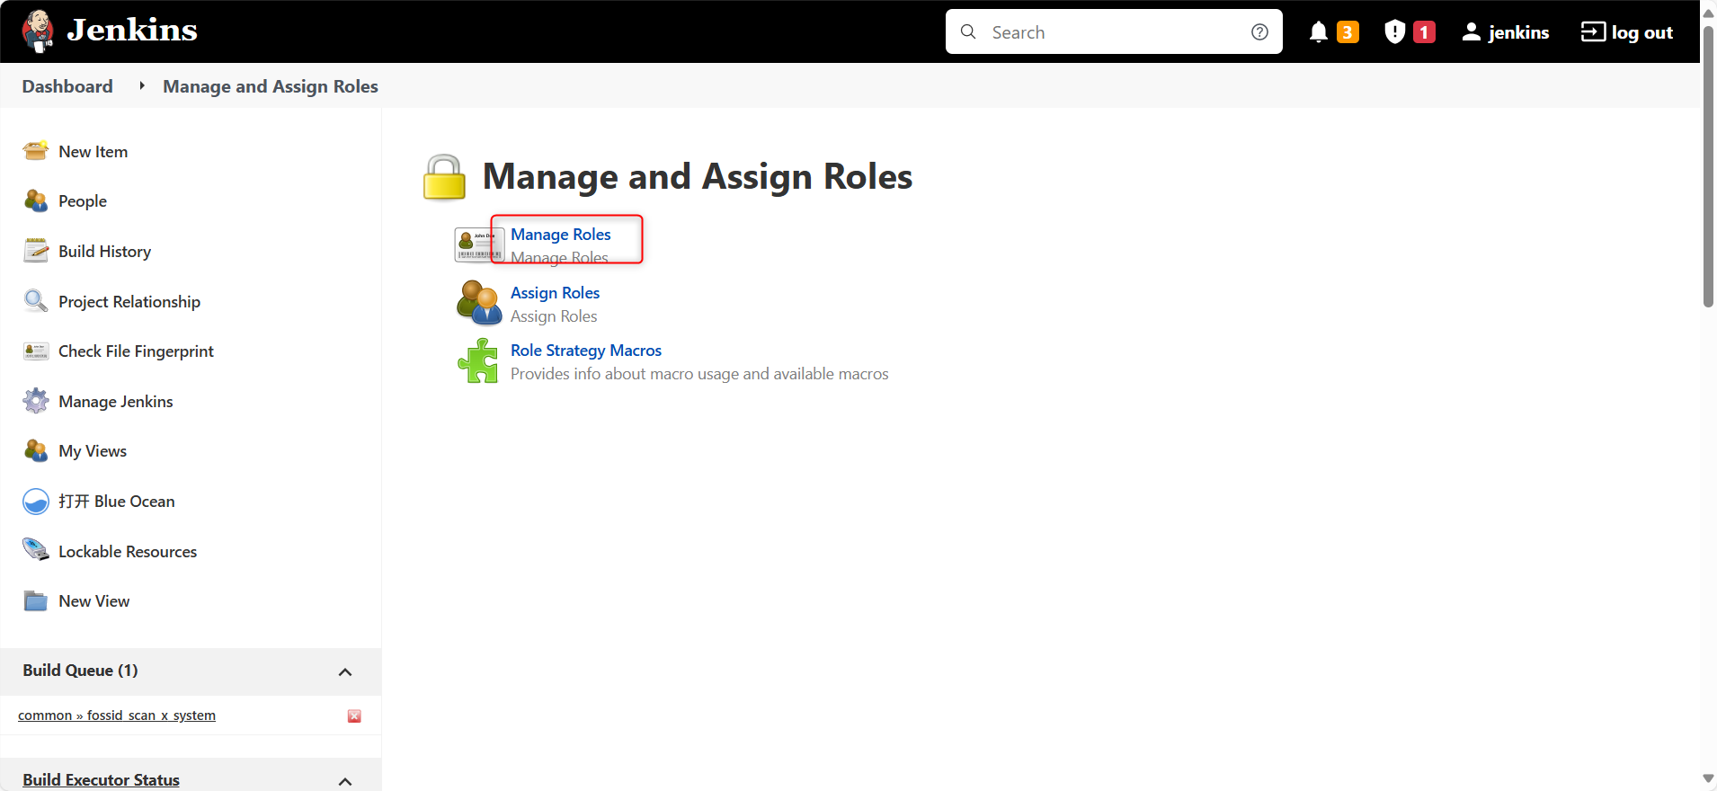Open the Assign Roles link
Image resolution: width=1717 pixels, height=791 pixels.
pyautogui.click(x=556, y=293)
